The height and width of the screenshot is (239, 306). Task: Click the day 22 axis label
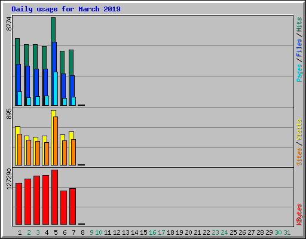206,232
